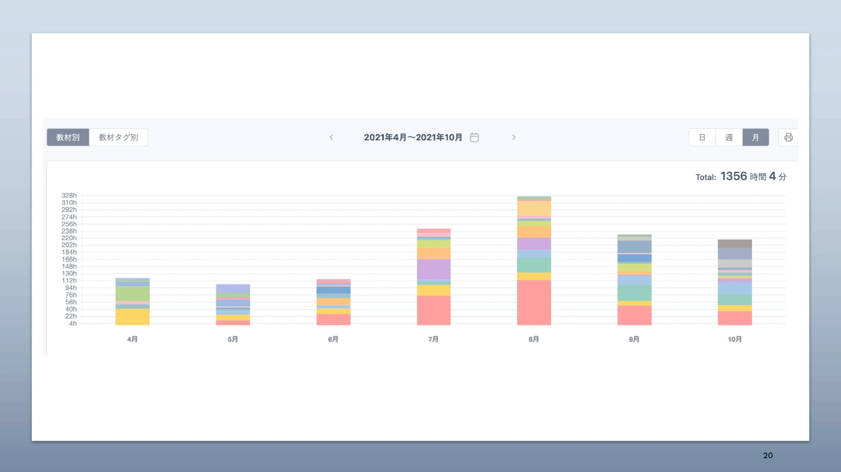
Task: Click the print icon
Action: [790, 137]
